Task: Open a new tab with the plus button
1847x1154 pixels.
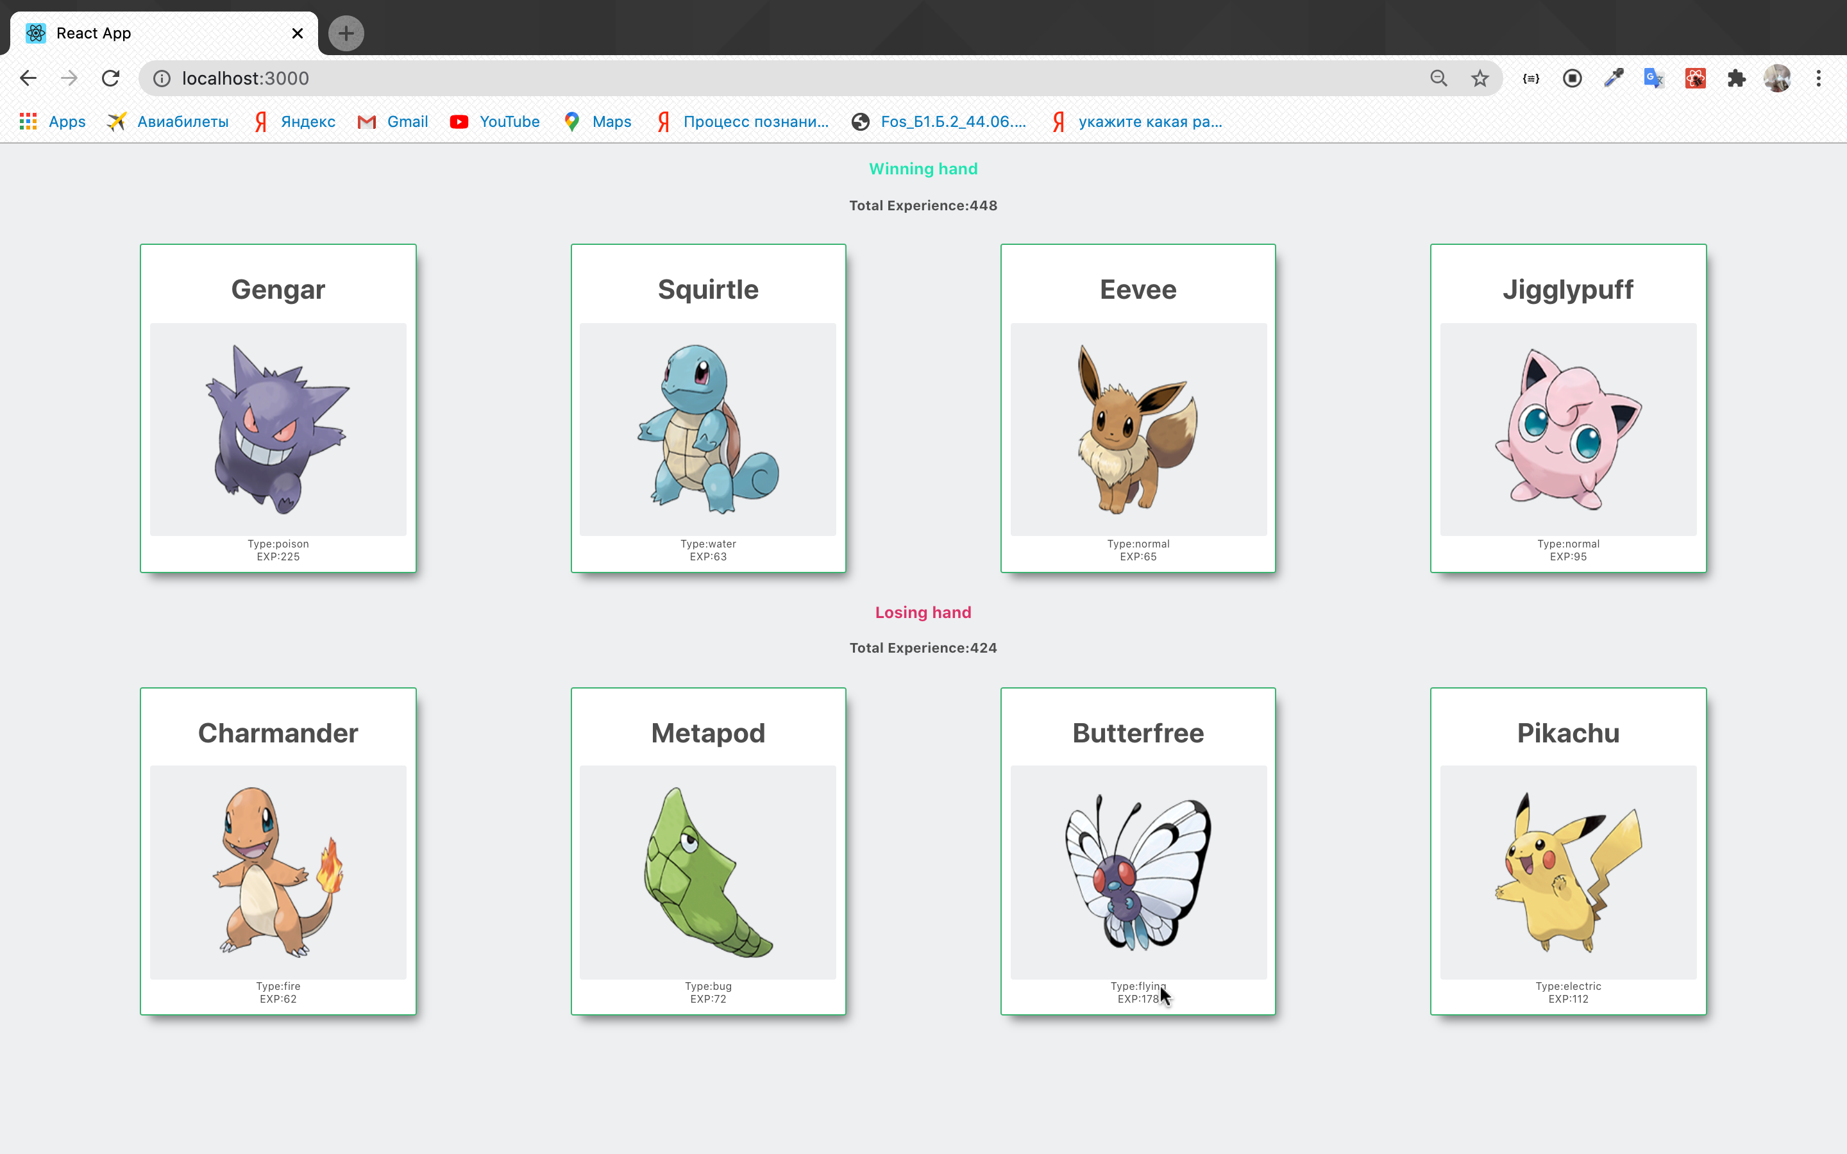Action: [346, 33]
